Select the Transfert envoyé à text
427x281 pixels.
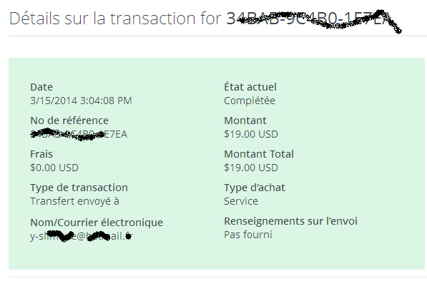(x=74, y=201)
